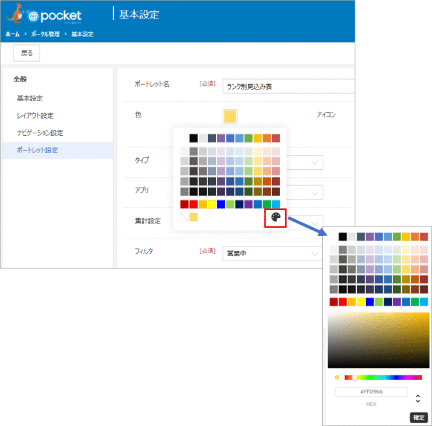Pick the no-color diagonal swatch in left popup
This screenshot has width=432, height=426.
pos(184,217)
